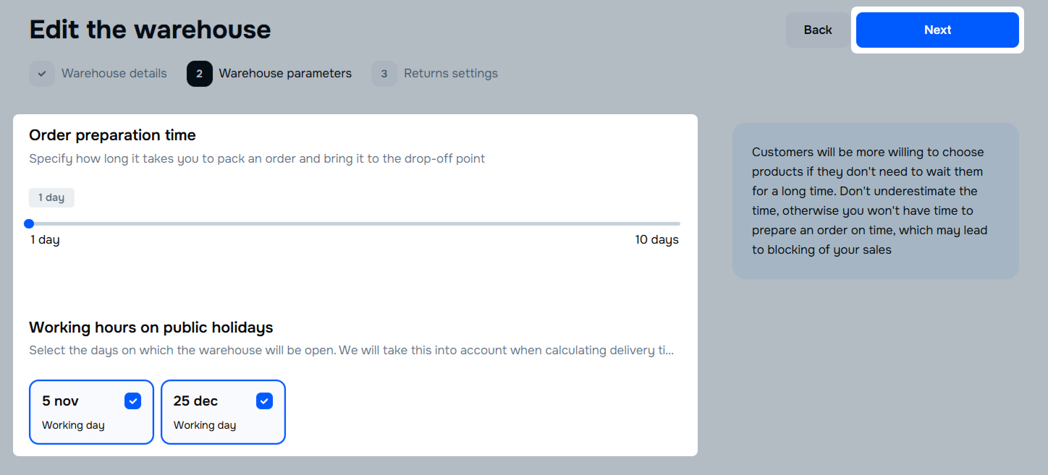Click the customer info tip panel
Image resolution: width=1048 pixels, height=475 pixels.
coord(875,201)
